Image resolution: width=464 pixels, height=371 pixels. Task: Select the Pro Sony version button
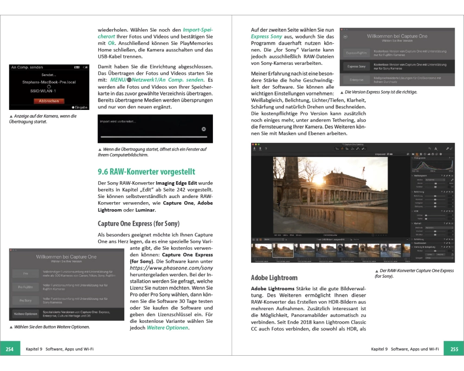26,301
